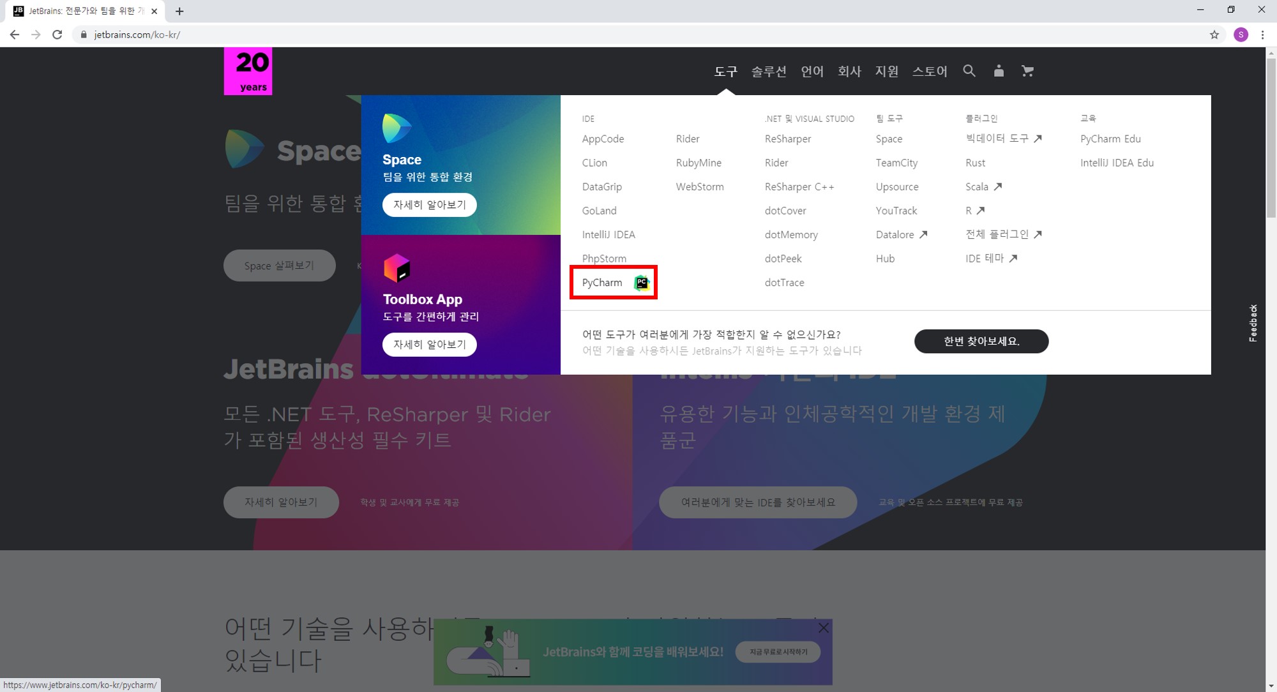Viewport: 1277px width, 692px height.
Task: Click Space 살펴보기 button
Action: point(279,266)
